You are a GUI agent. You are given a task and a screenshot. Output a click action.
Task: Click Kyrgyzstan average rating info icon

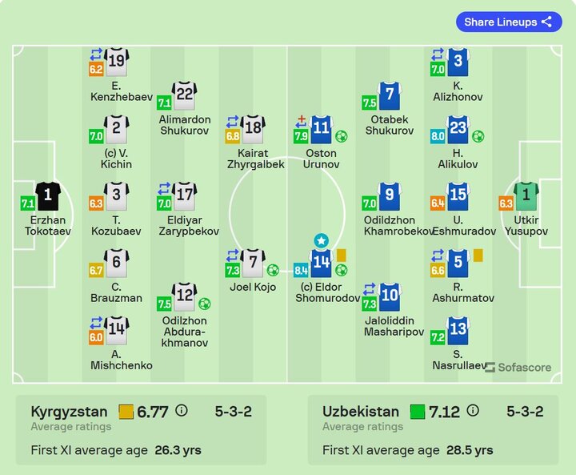pos(182,411)
